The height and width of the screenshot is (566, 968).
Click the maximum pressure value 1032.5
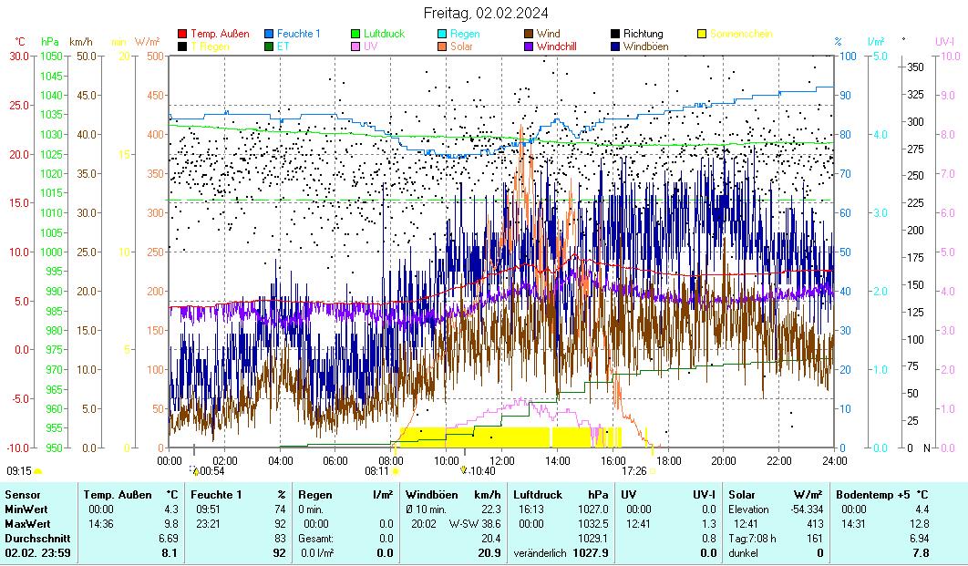click(593, 524)
